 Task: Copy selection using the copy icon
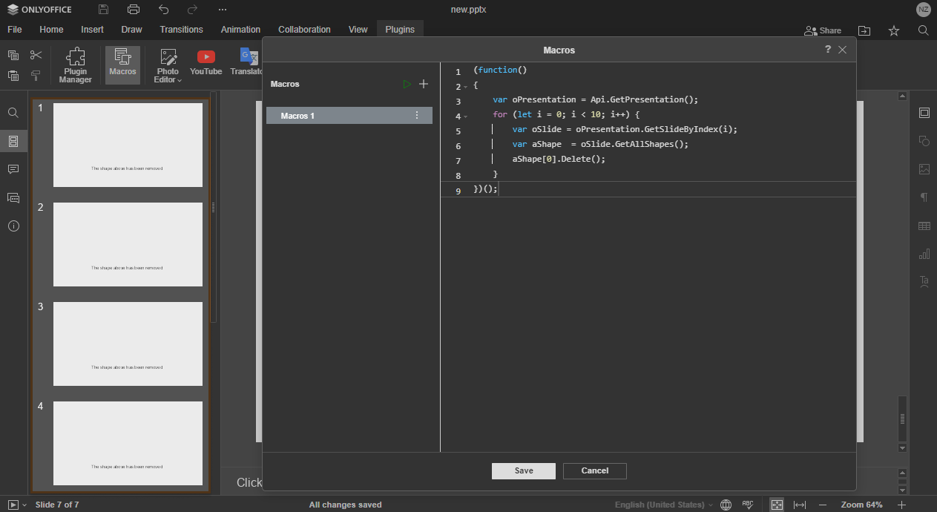coord(13,55)
